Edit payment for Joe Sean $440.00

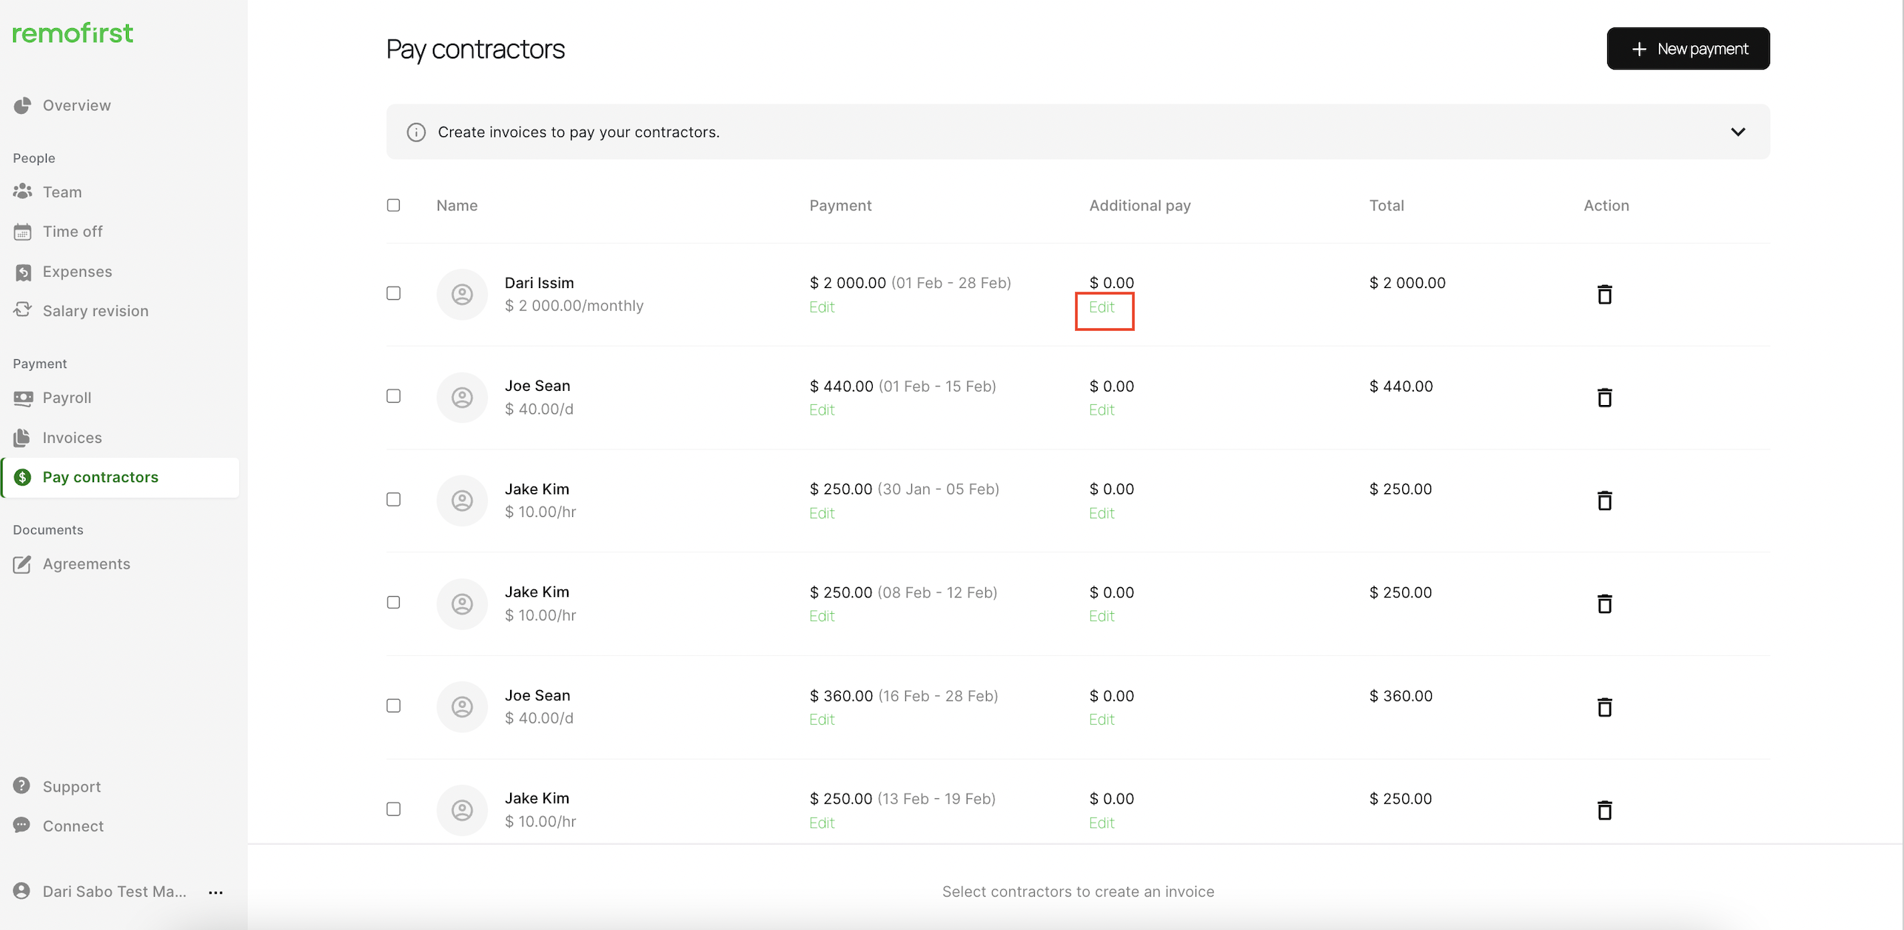[822, 409]
